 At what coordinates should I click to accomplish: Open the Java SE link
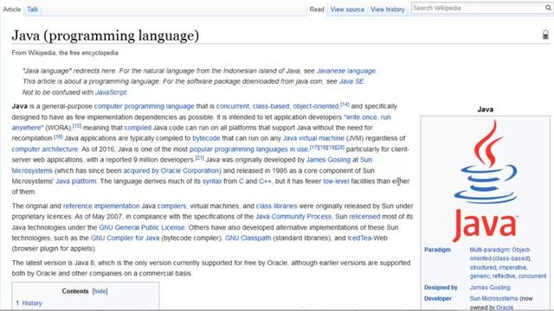[x=351, y=81]
